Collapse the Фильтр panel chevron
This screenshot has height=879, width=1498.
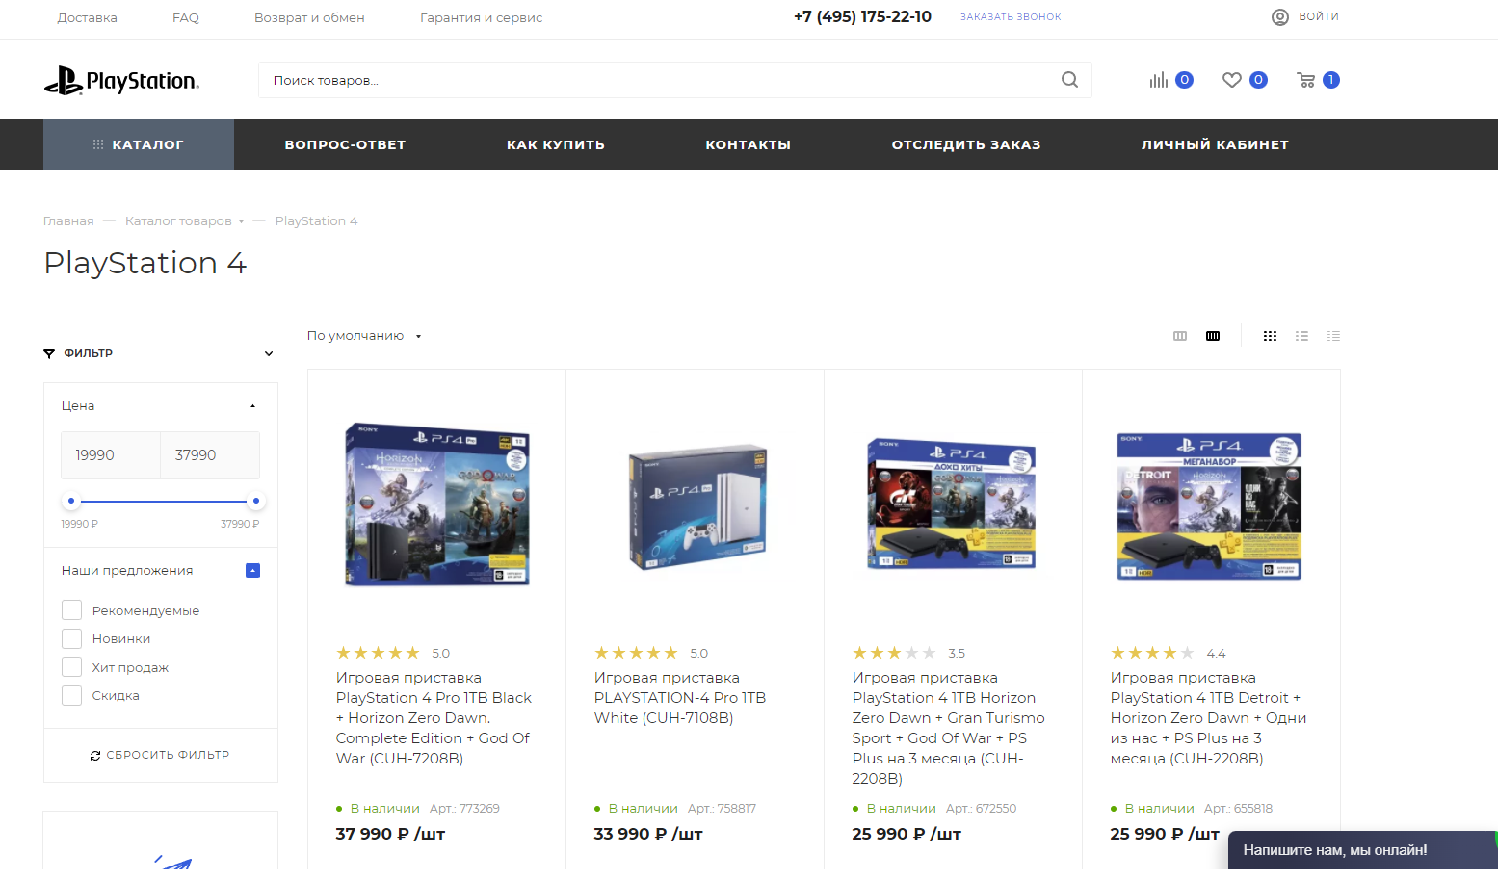(269, 353)
